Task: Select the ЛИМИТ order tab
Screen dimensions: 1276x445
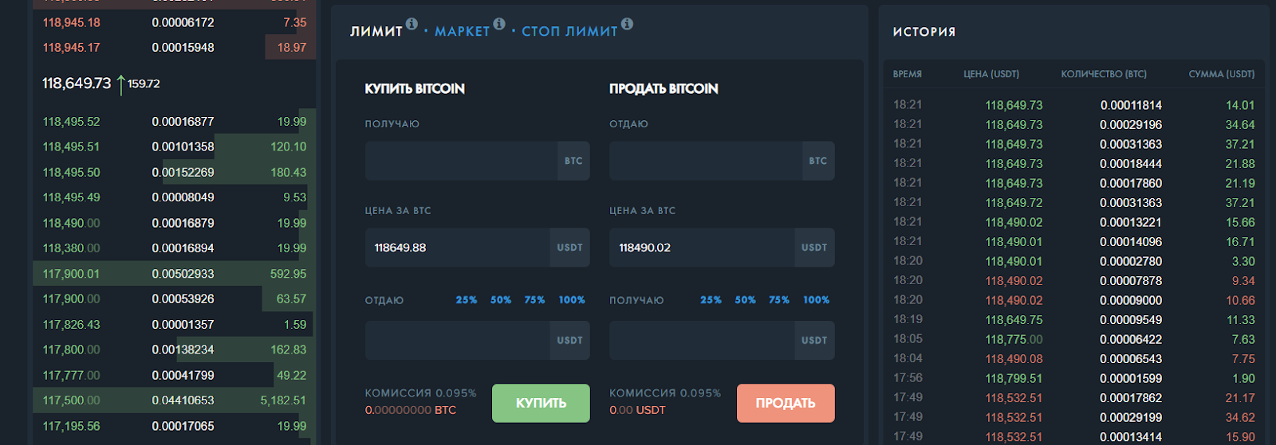Action: pos(376,32)
